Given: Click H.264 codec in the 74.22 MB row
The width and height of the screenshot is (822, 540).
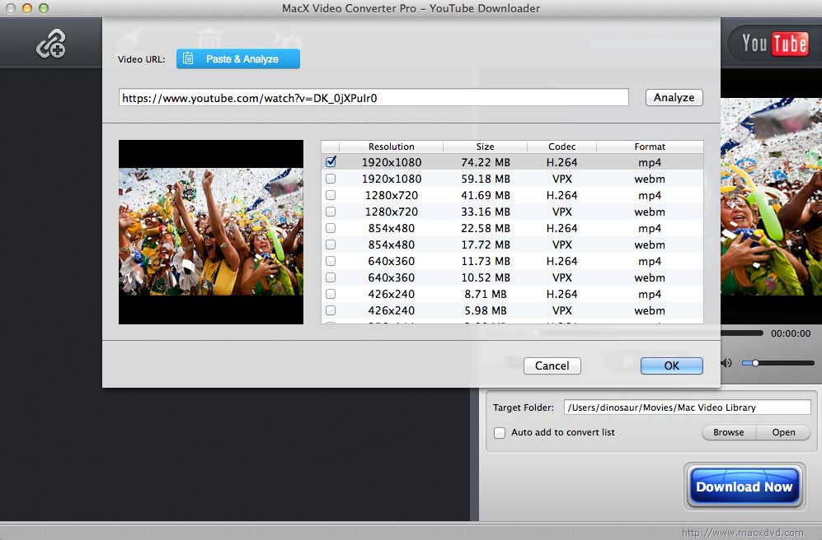Looking at the screenshot, I should (562, 162).
